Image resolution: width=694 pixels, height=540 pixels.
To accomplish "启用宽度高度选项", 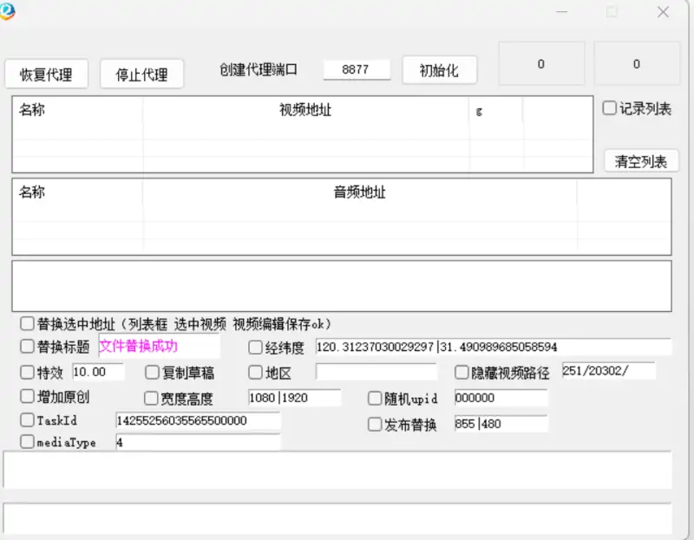I will (x=150, y=398).
